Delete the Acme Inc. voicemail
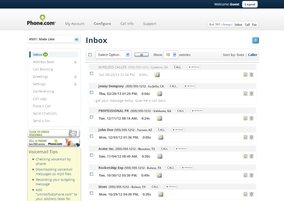 coord(251,156)
